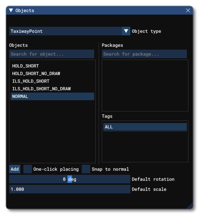199x215 pixels.
Task: Toggle Snap to normal checkbox
Action: [86, 169]
